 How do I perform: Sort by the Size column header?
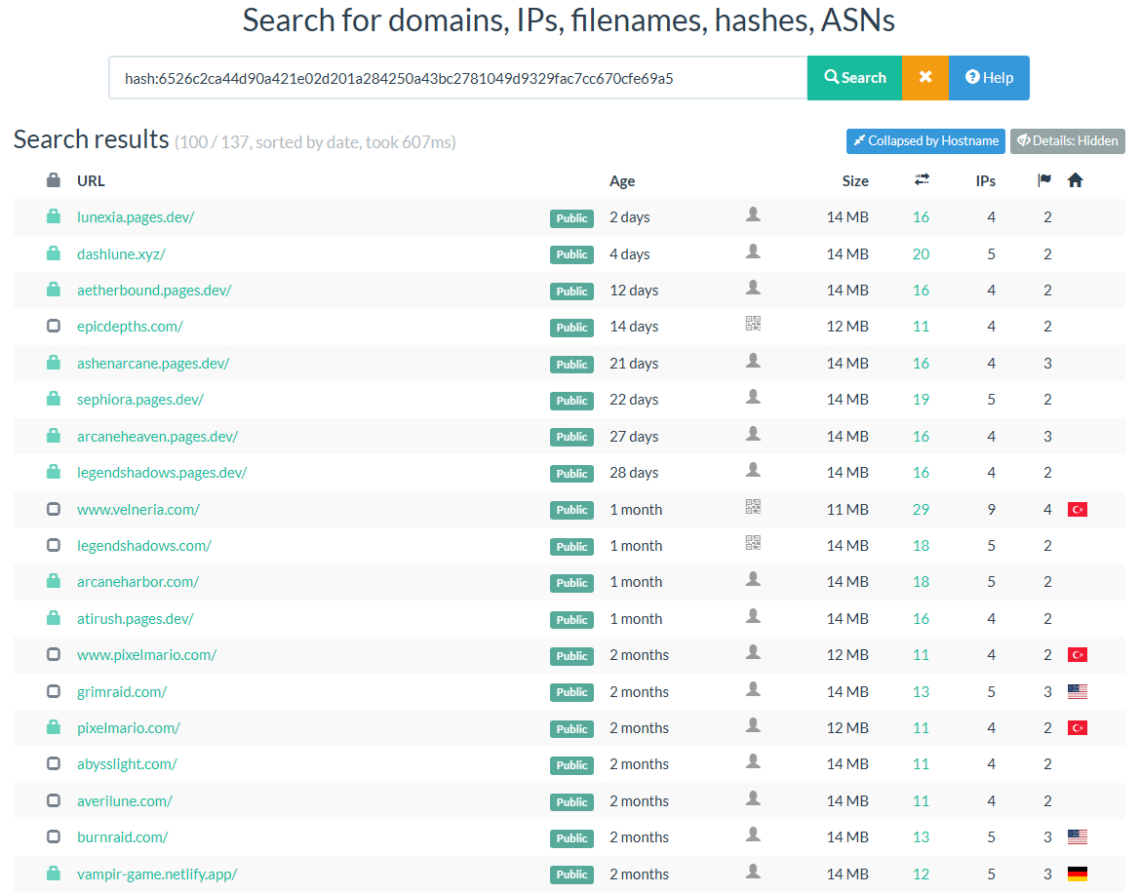[x=855, y=181]
